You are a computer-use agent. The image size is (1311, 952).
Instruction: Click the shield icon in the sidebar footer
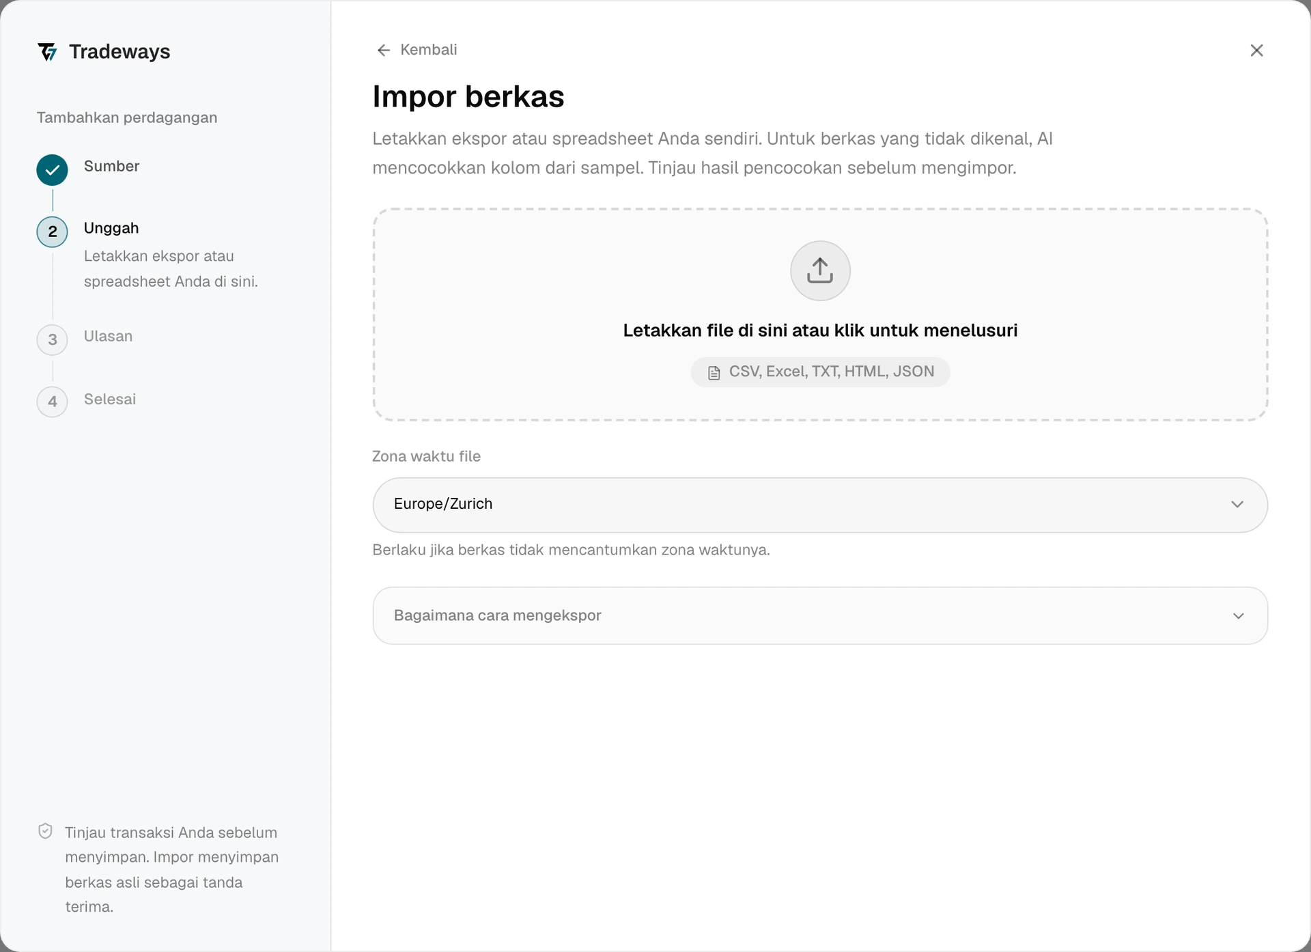[45, 831]
